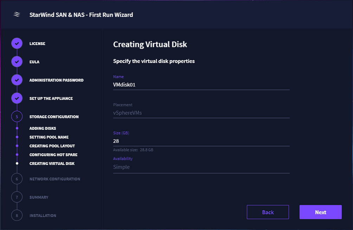This screenshot has width=353, height=230.
Task: Click the Name field containing VMdisk01
Action: (x=201, y=84)
